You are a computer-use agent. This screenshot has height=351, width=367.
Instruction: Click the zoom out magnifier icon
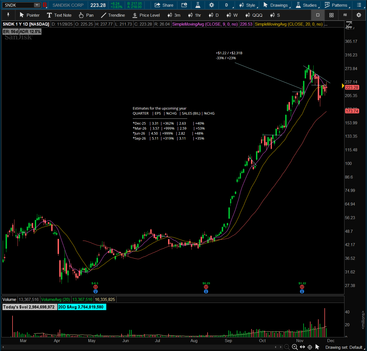[x=287, y=347]
